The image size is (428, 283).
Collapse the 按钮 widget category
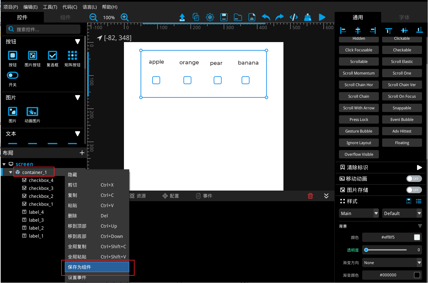[78, 42]
